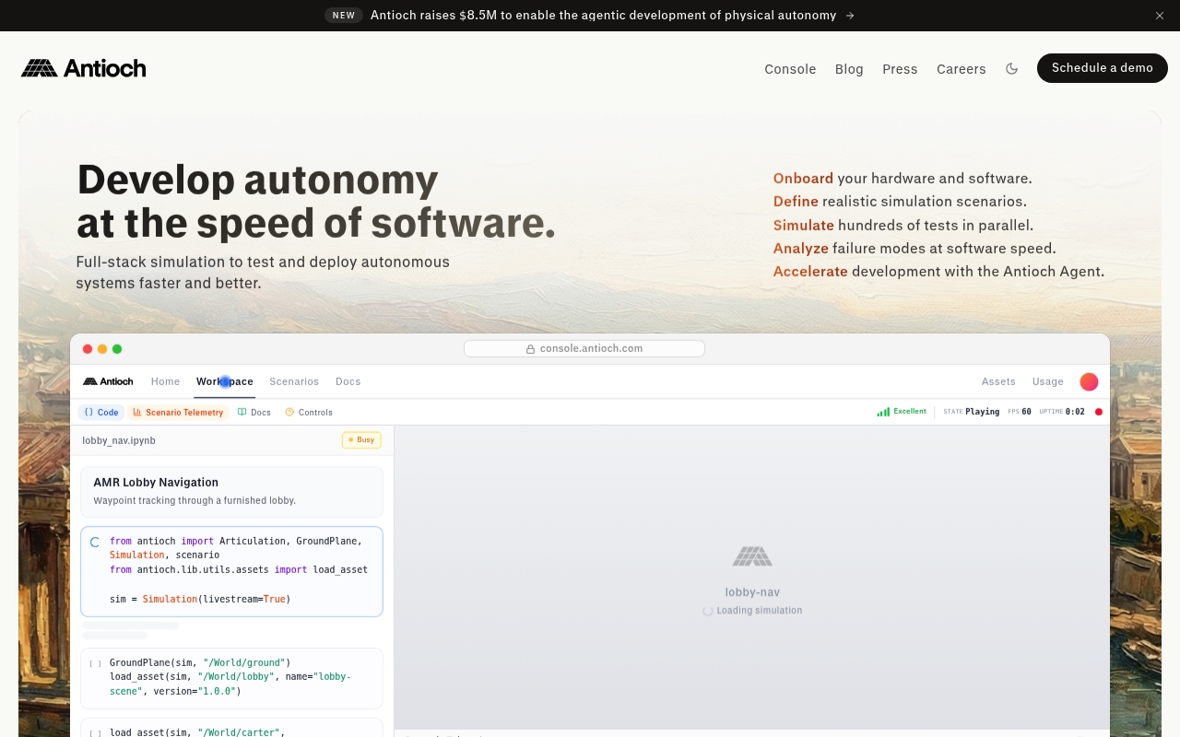Click the Excellent connection signal icon
This screenshot has height=737, width=1180.
(x=883, y=412)
